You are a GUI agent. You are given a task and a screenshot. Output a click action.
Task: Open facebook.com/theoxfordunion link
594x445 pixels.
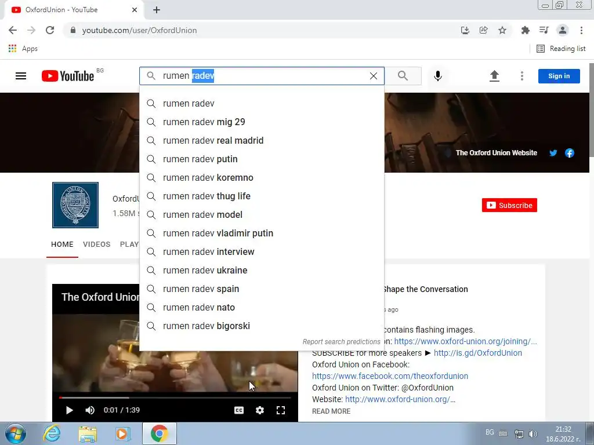pos(390,376)
